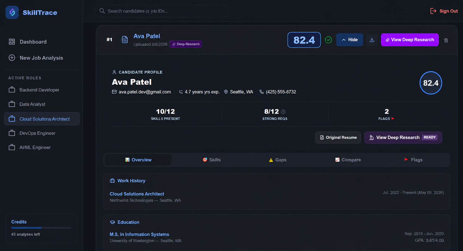Viewport: 463px width, 251px height.
Task: Click the green verified check icon
Action: 328,40
